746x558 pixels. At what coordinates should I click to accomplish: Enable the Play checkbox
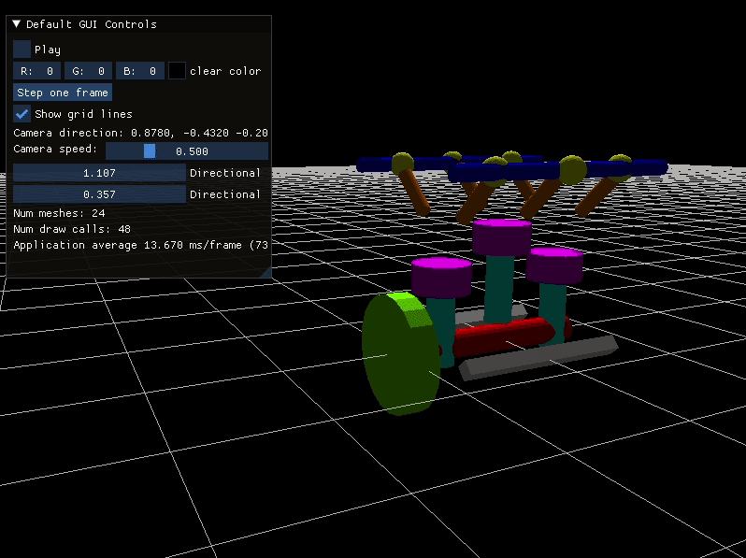22,50
